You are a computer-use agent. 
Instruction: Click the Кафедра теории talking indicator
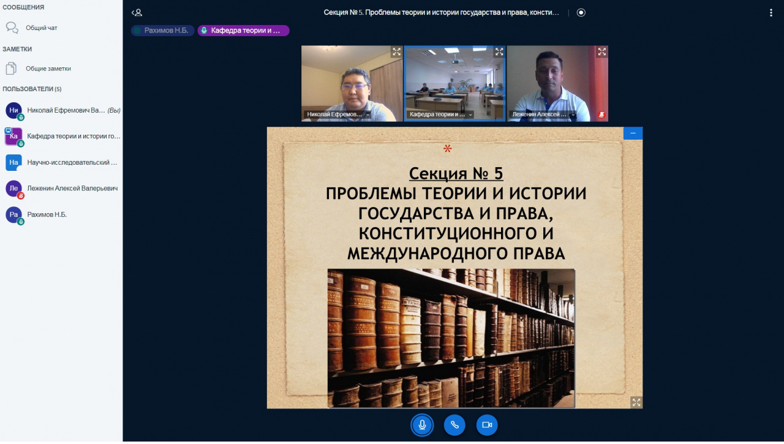point(243,30)
